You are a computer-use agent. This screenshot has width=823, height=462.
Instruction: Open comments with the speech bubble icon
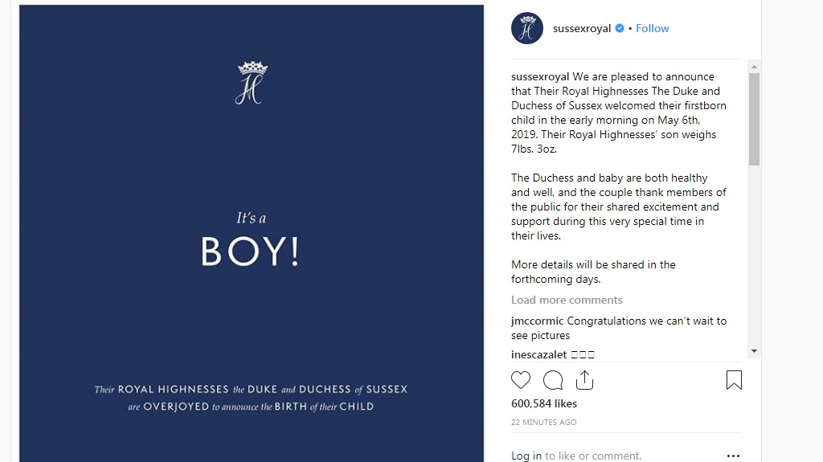[x=553, y=380]
